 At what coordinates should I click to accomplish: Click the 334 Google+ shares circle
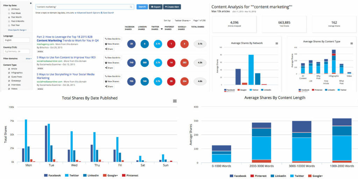point(185,81)
